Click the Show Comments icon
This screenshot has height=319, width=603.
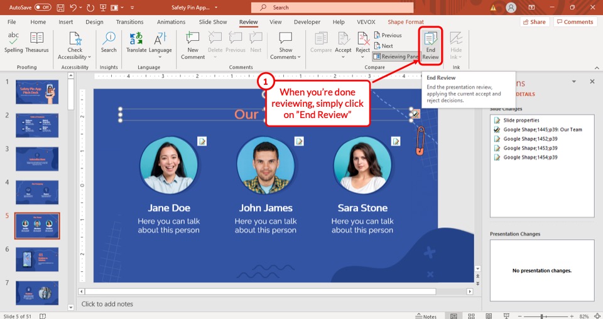point(286,38)
